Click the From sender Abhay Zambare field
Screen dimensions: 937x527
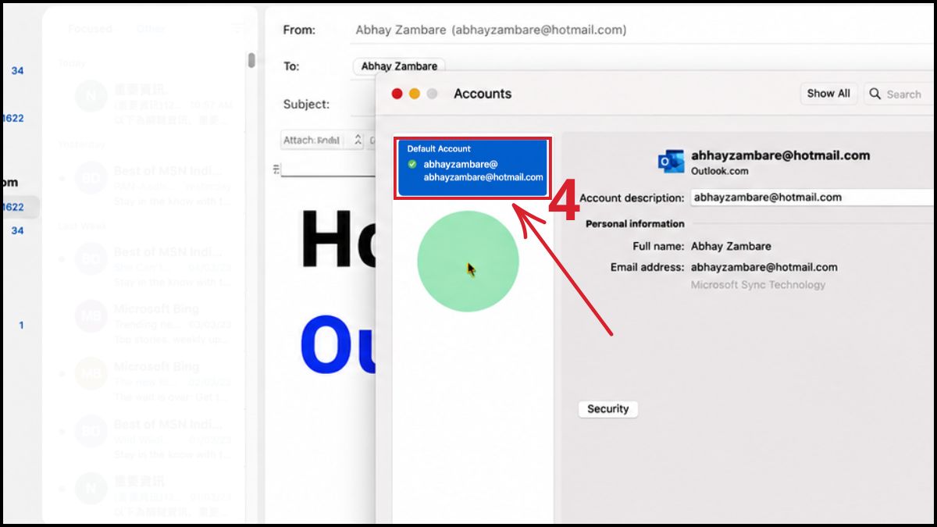pos(490,30)
